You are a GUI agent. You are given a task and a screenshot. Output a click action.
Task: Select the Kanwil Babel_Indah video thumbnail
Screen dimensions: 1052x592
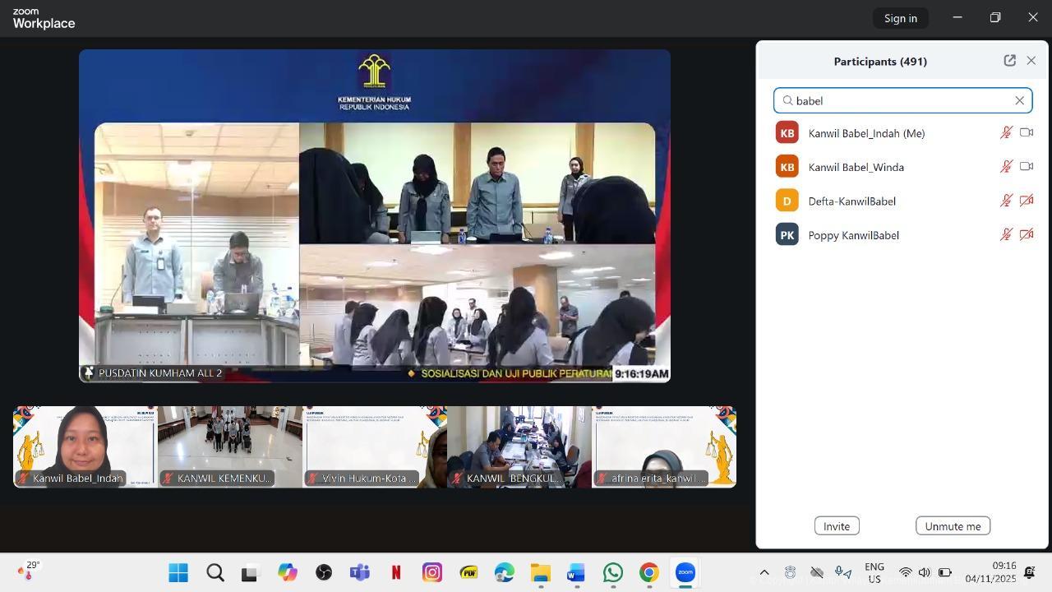pos(85,446)
